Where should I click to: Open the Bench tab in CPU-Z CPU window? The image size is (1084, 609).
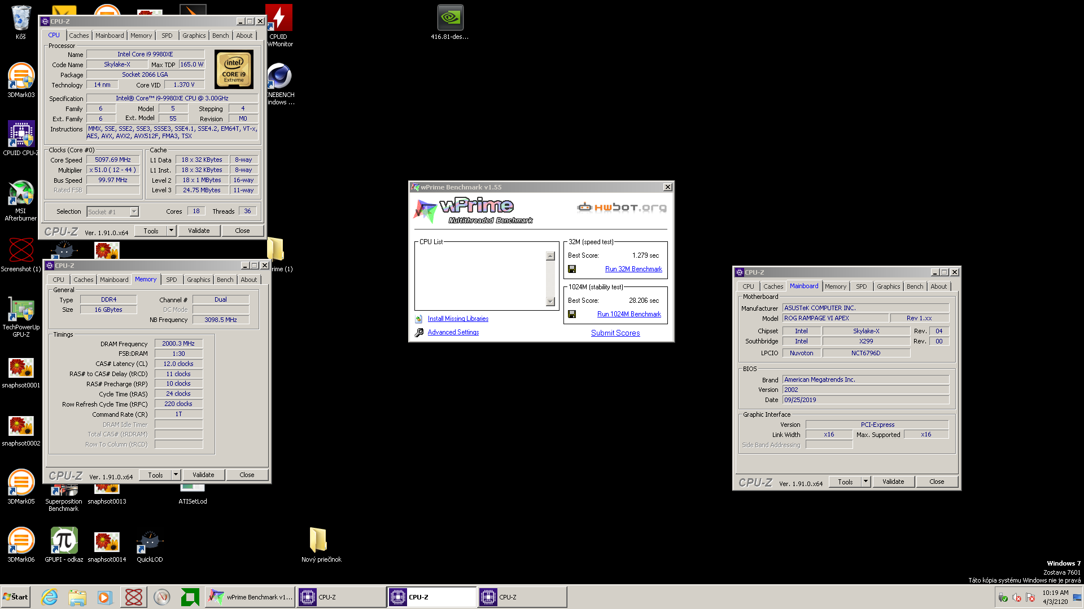221,36
